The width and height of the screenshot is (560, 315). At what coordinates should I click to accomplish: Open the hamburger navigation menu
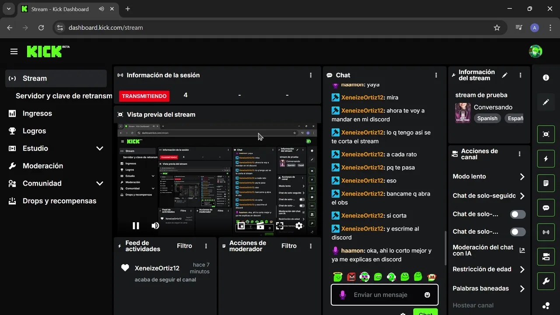(14, 52)
